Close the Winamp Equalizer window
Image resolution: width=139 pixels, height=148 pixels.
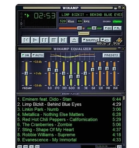(x=123, y=49)
